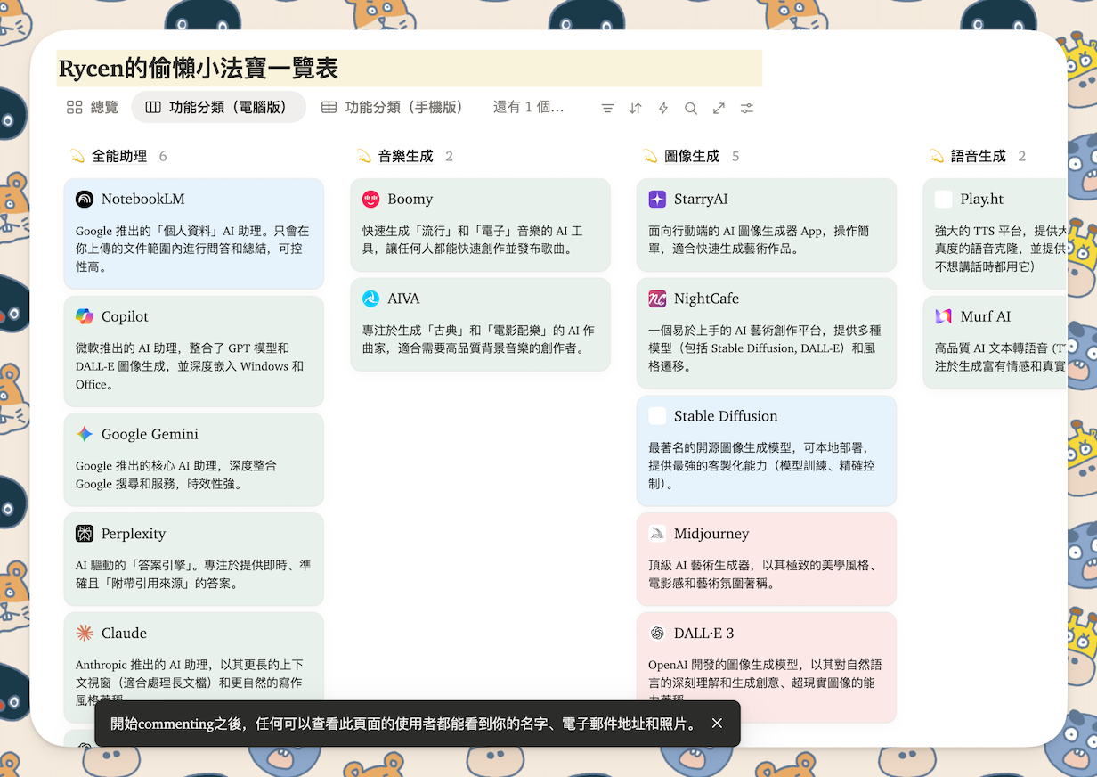Viewport: 1097px width, 777px height.
Task: Click the lightning bolt automation icon
Action: (662, 108)
